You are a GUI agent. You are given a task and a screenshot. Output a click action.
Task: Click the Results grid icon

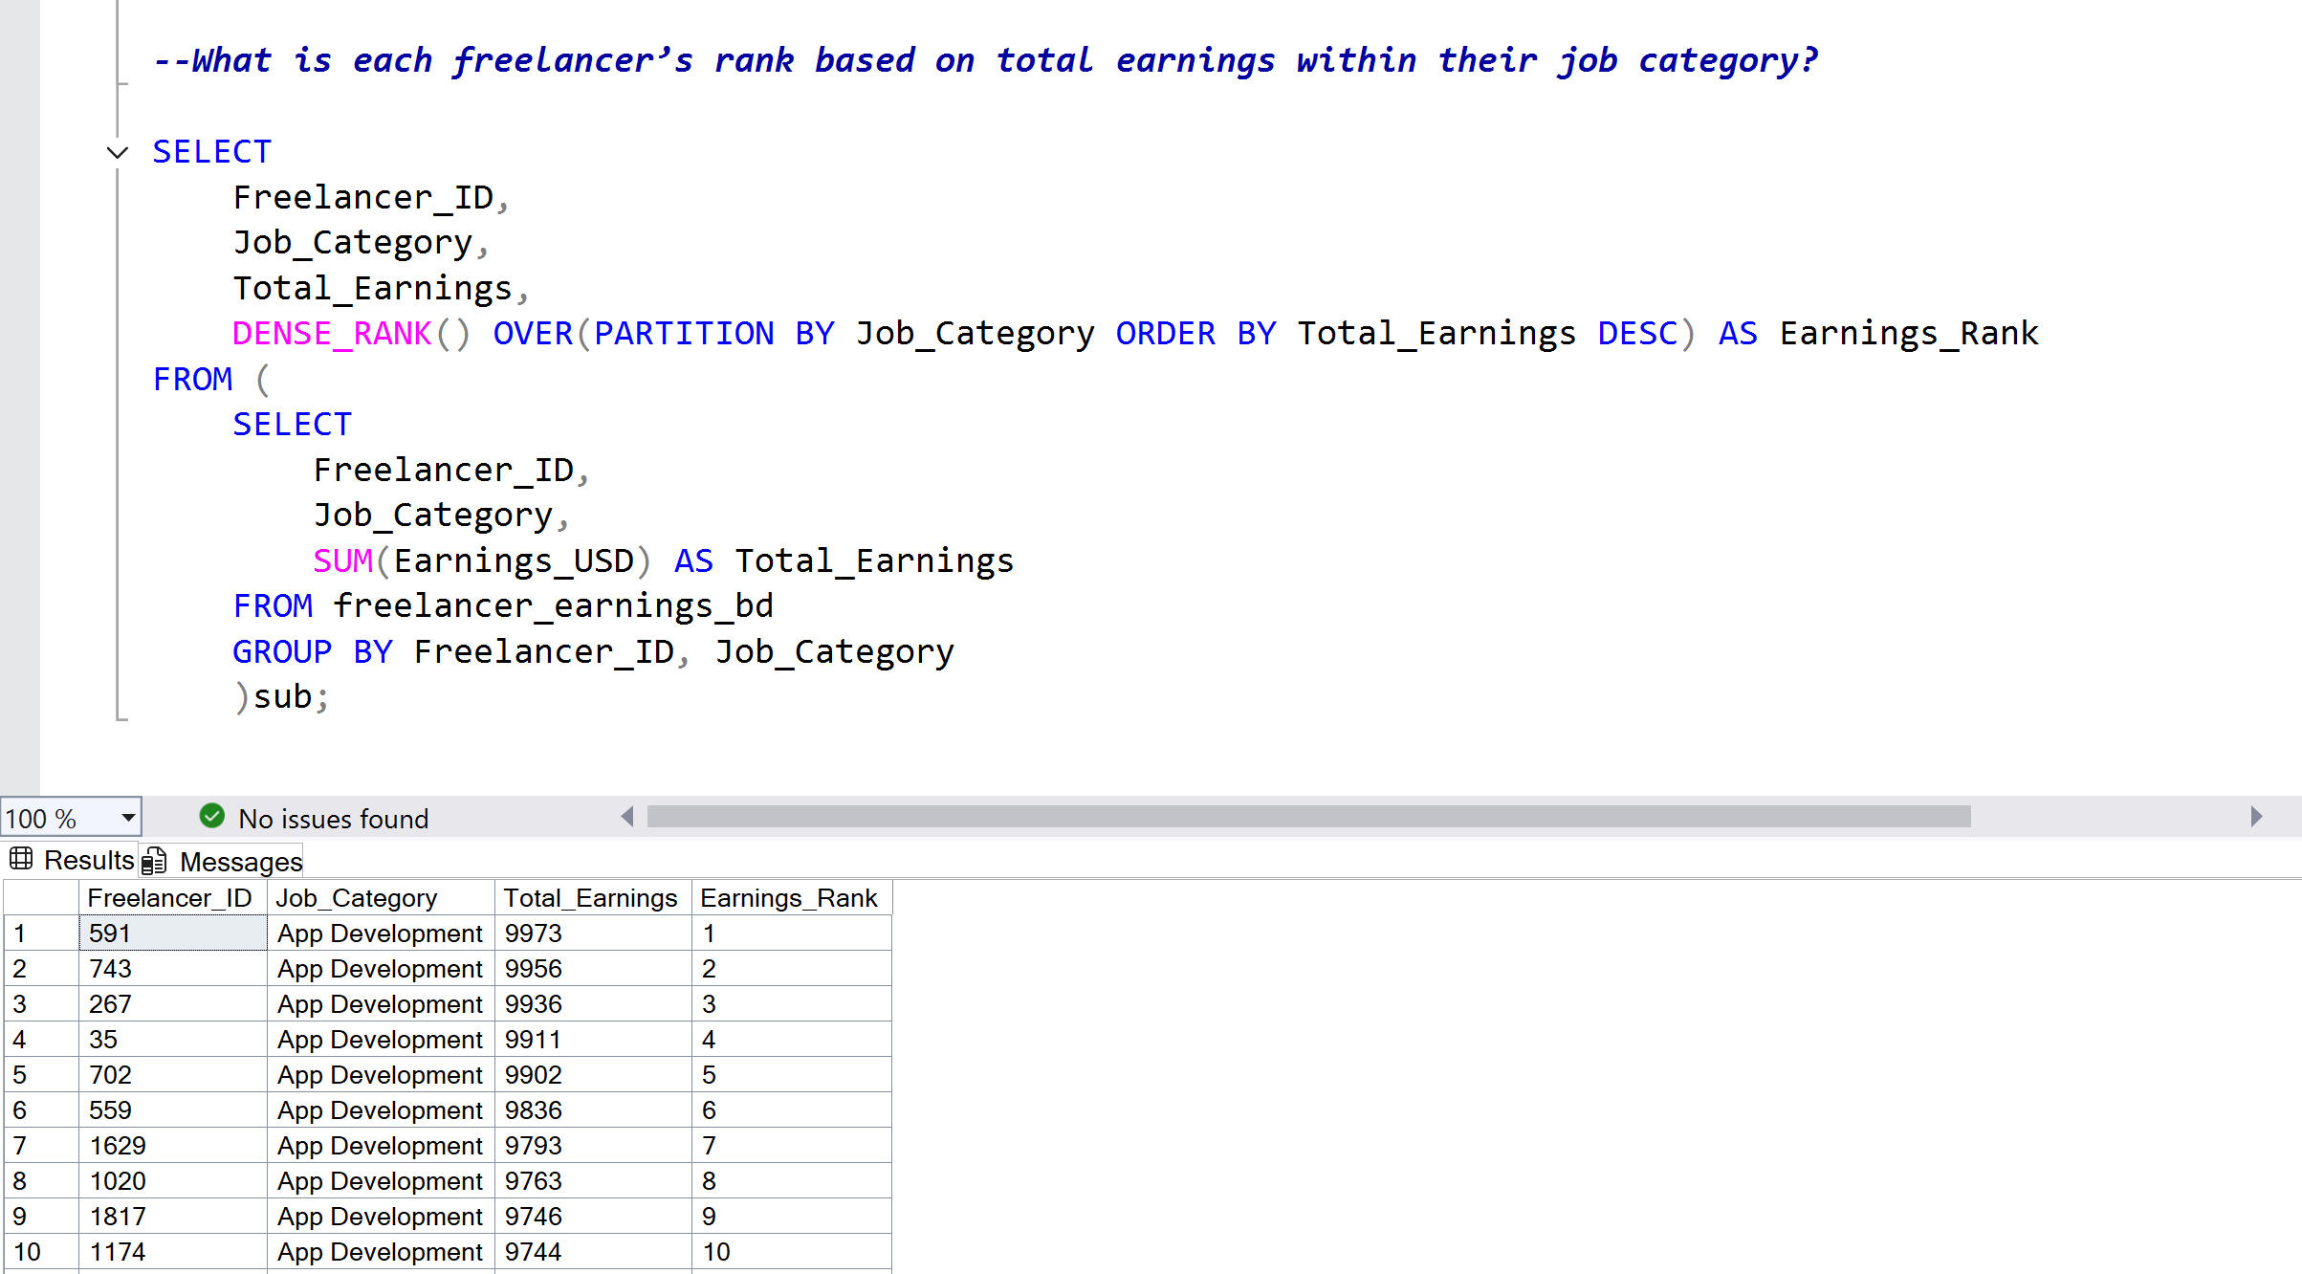click(x=21, y=859)
